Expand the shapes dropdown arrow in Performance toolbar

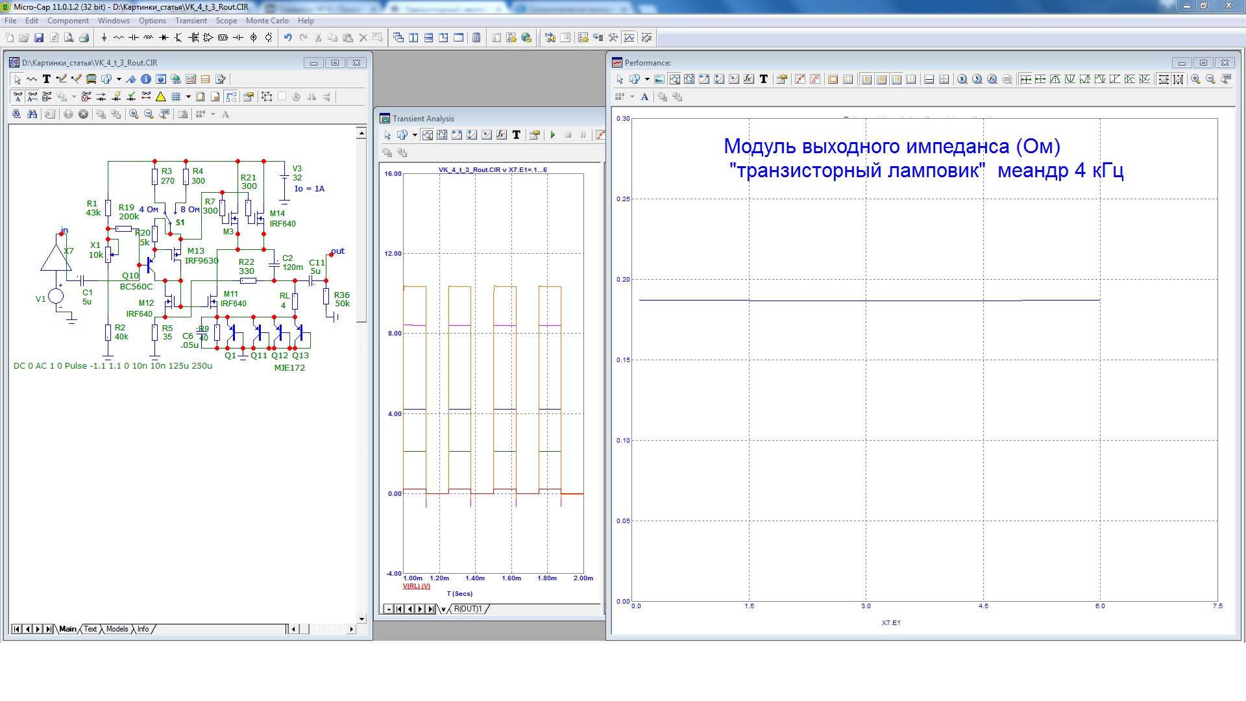coord(647,79)
